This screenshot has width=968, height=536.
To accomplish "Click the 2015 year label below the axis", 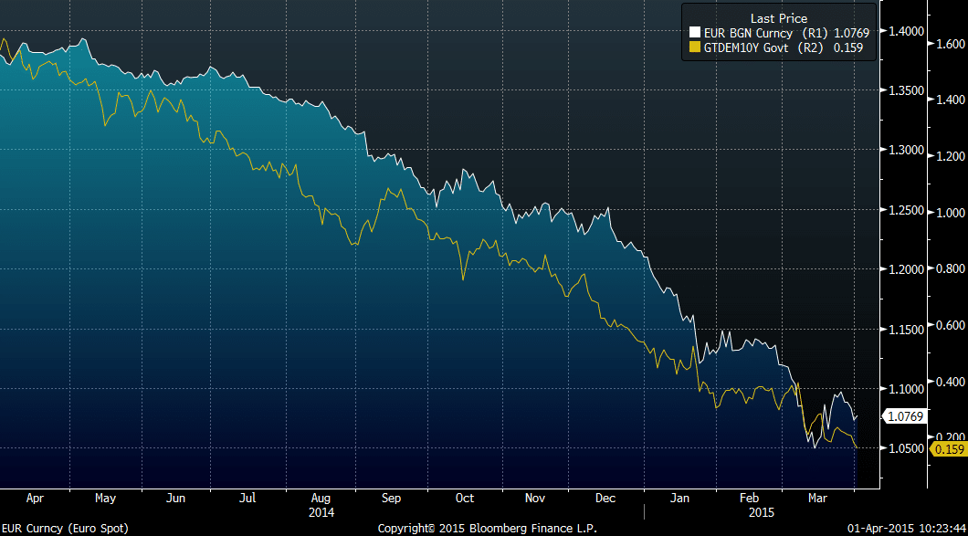I will point(750,512).
